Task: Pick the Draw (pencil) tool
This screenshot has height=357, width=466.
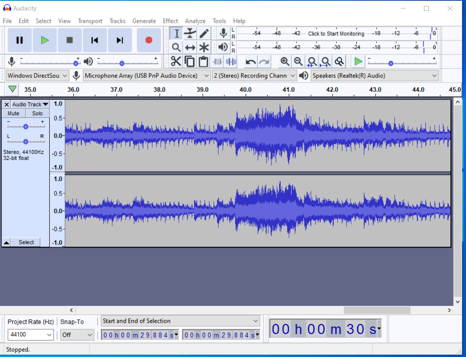Action: (x=204, y=33)
